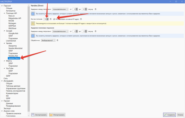
Task: Click Экспортировать button
Action: pos(39,115)
